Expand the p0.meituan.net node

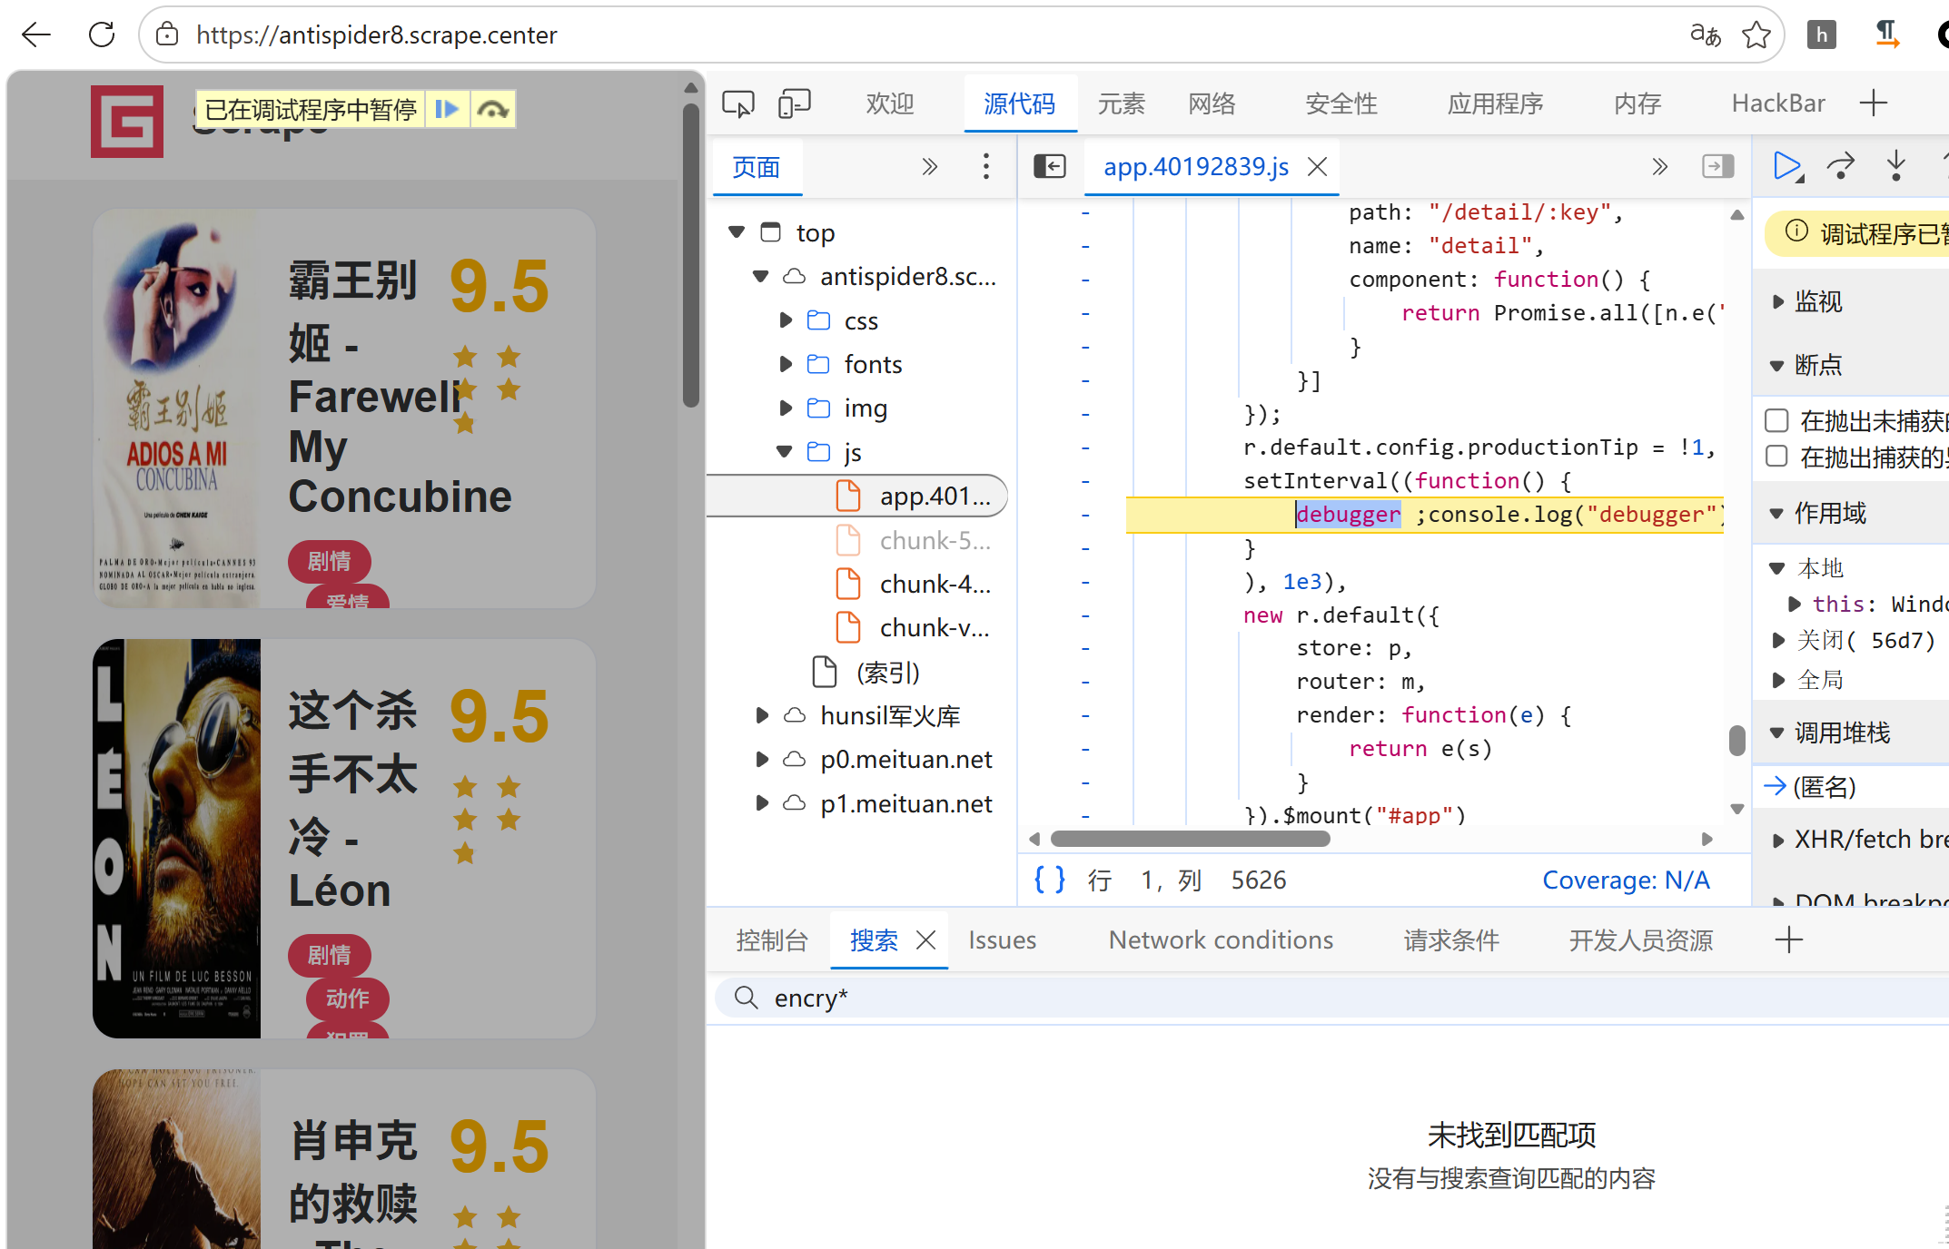coord(762,759)
